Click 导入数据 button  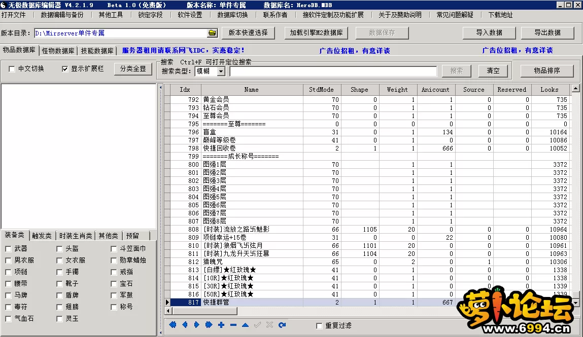click(x=489, y=32)
